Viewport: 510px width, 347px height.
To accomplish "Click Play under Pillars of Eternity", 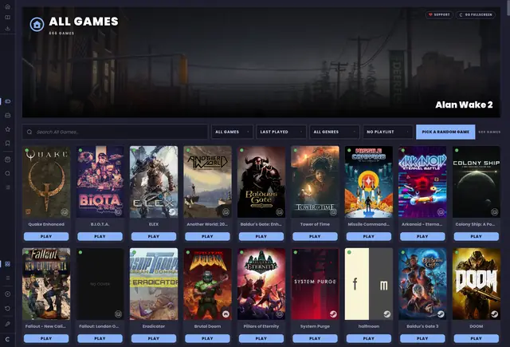I will point(261,338).
